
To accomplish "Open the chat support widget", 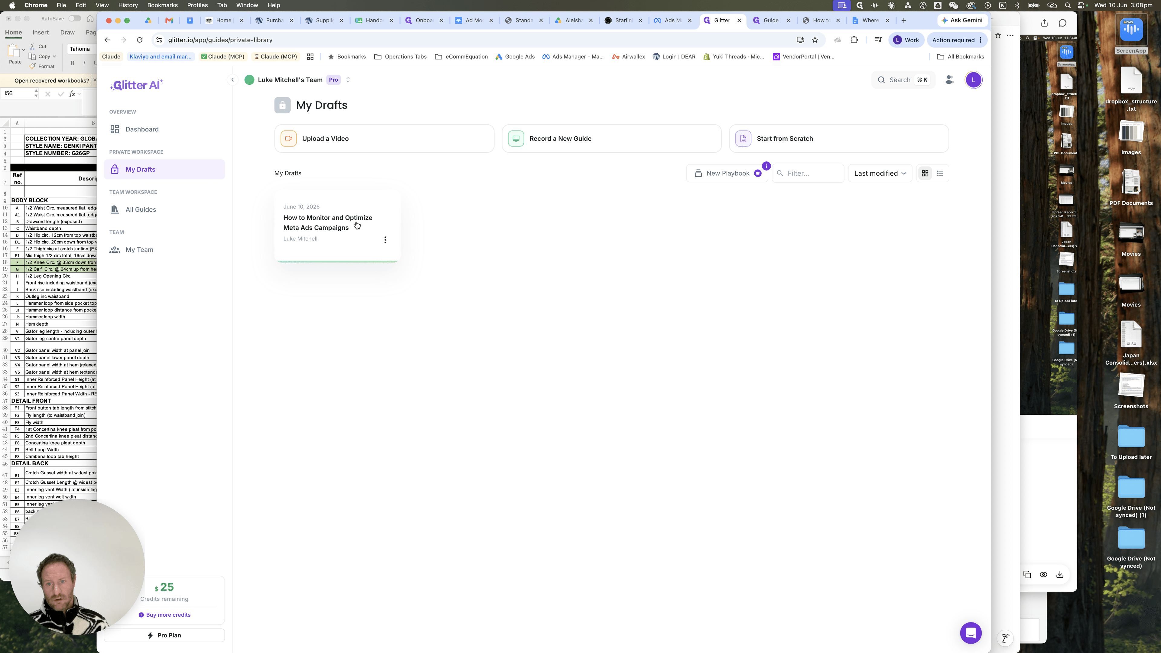I will click(971, 633).
